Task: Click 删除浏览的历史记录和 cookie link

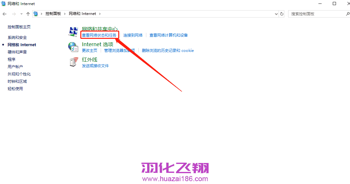Action: click(x=168, y=50)
